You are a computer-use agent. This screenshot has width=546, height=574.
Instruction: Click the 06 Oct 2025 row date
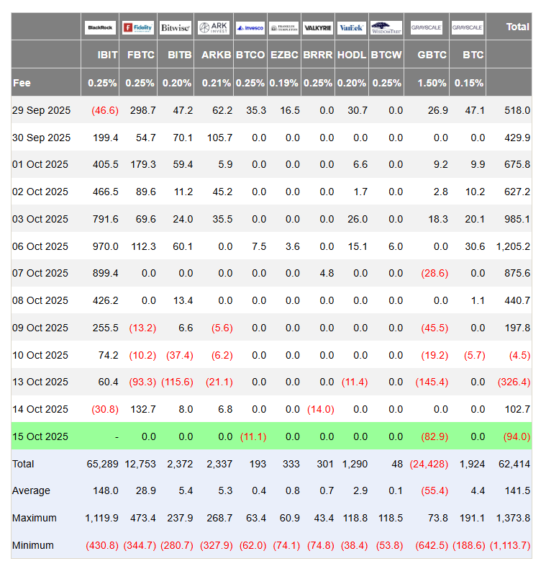tap(40, 246)
